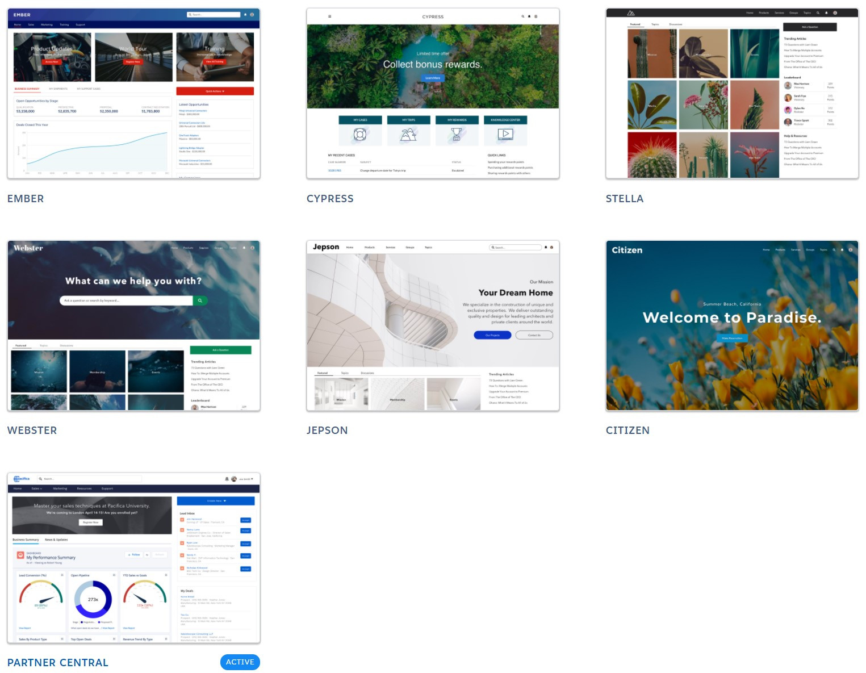The width and height of the screenshot is (866, 673).
Task: Click the notification bell in Ember preview
Action: (245, 15)
